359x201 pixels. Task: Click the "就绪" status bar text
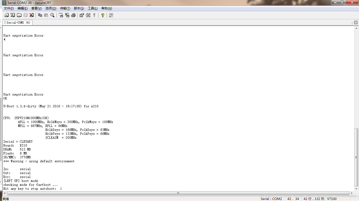point(5,199)
